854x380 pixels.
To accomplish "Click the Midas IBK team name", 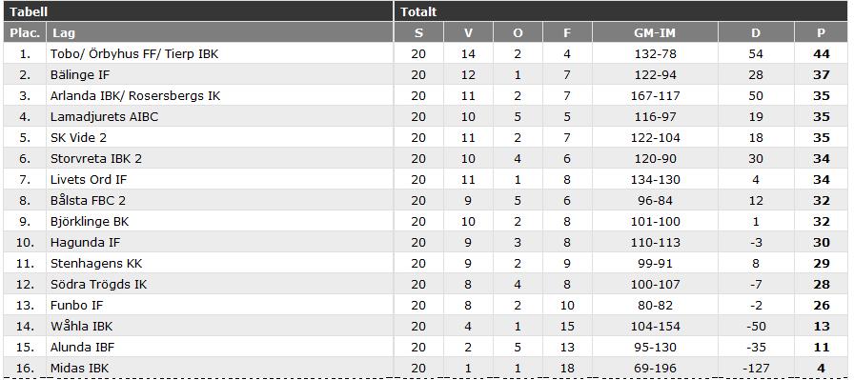I will tap(79, 368).
